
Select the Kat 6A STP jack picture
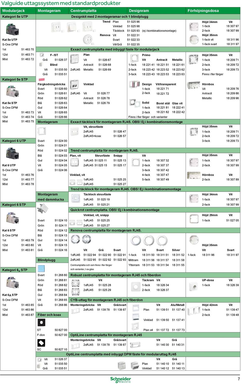pyautogui.click(x=12, y=282)
